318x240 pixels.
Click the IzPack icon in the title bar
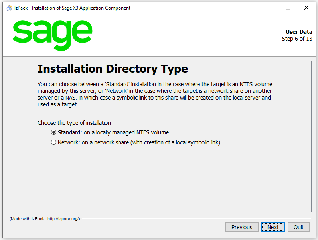point(9,8)
